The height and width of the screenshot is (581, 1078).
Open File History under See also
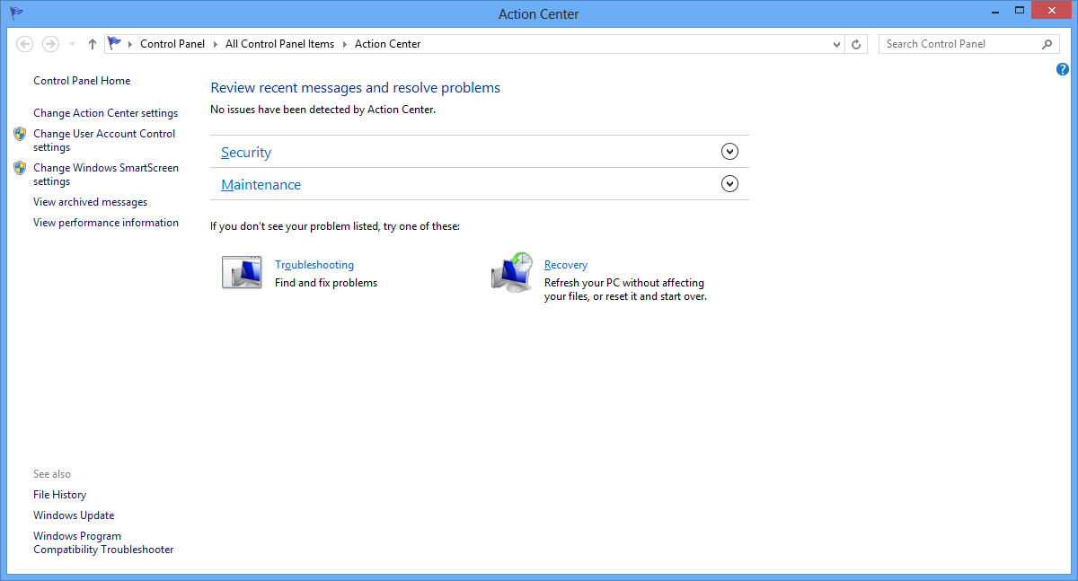point(60,495)
